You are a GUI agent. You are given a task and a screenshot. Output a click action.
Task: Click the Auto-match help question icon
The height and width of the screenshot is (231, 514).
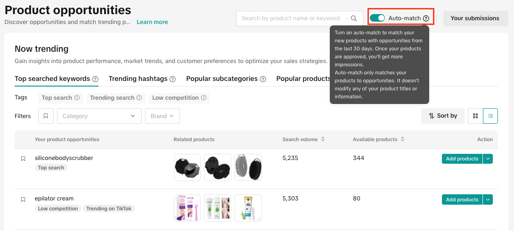pyautogui.click(x=426, y=18)
